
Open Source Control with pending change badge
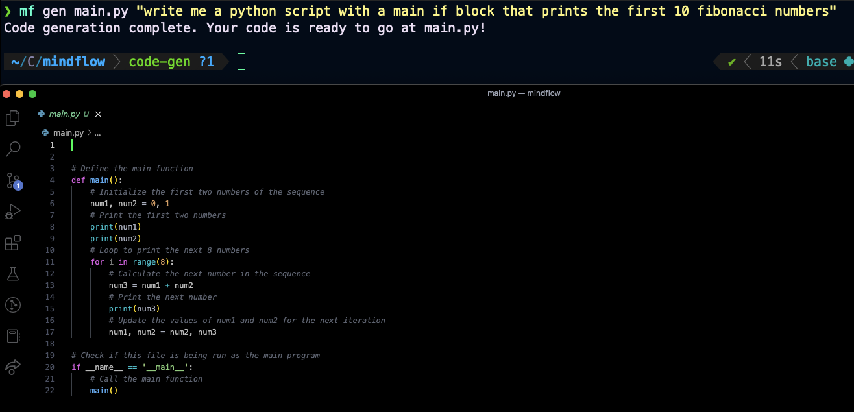tap(13, 180)
